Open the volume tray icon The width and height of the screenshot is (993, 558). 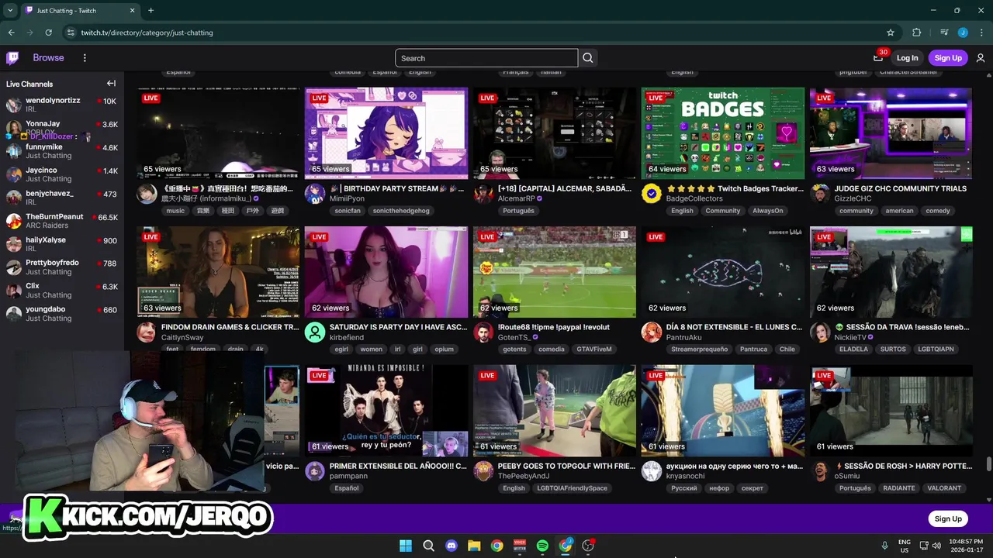coord(936,546)
